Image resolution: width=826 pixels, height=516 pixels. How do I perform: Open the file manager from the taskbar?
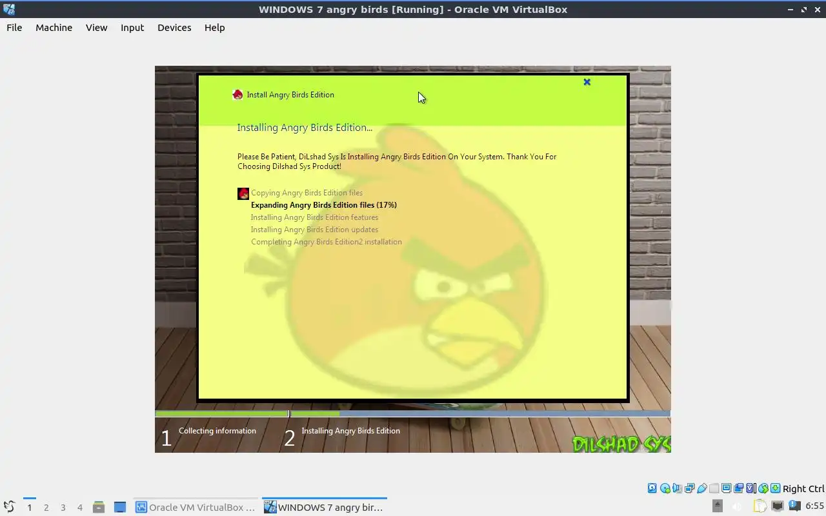(x=98, y=507)
